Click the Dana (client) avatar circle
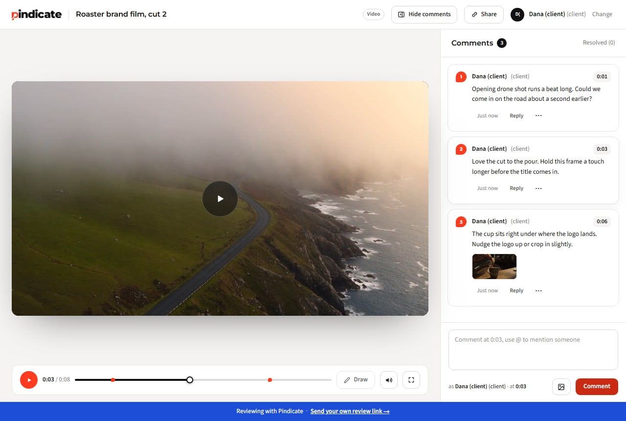The image size is (626, 421). [517, 15]
